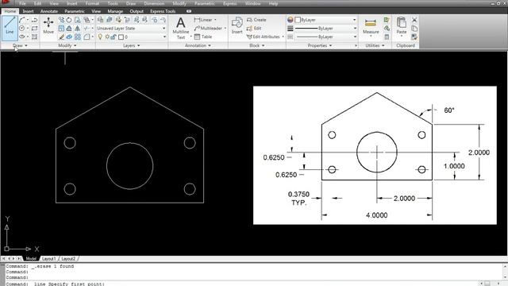Select the Copy objects tool
508x286 pixels.
point(61,20)
